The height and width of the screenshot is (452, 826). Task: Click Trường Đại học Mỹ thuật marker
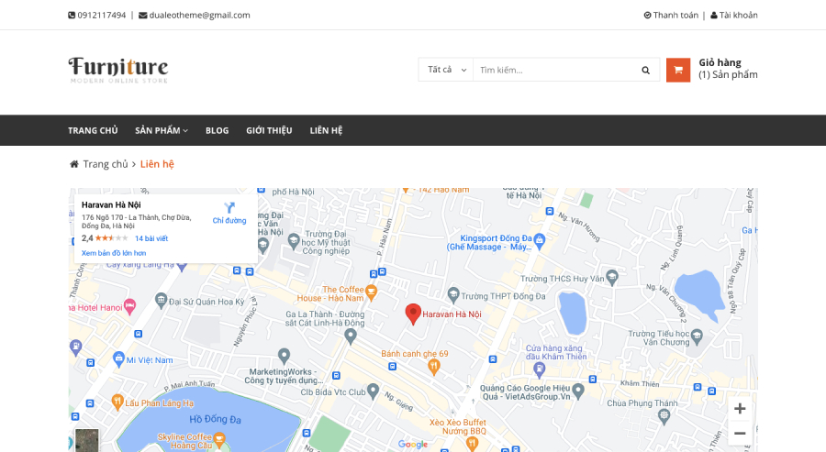(x=294, y=241)
